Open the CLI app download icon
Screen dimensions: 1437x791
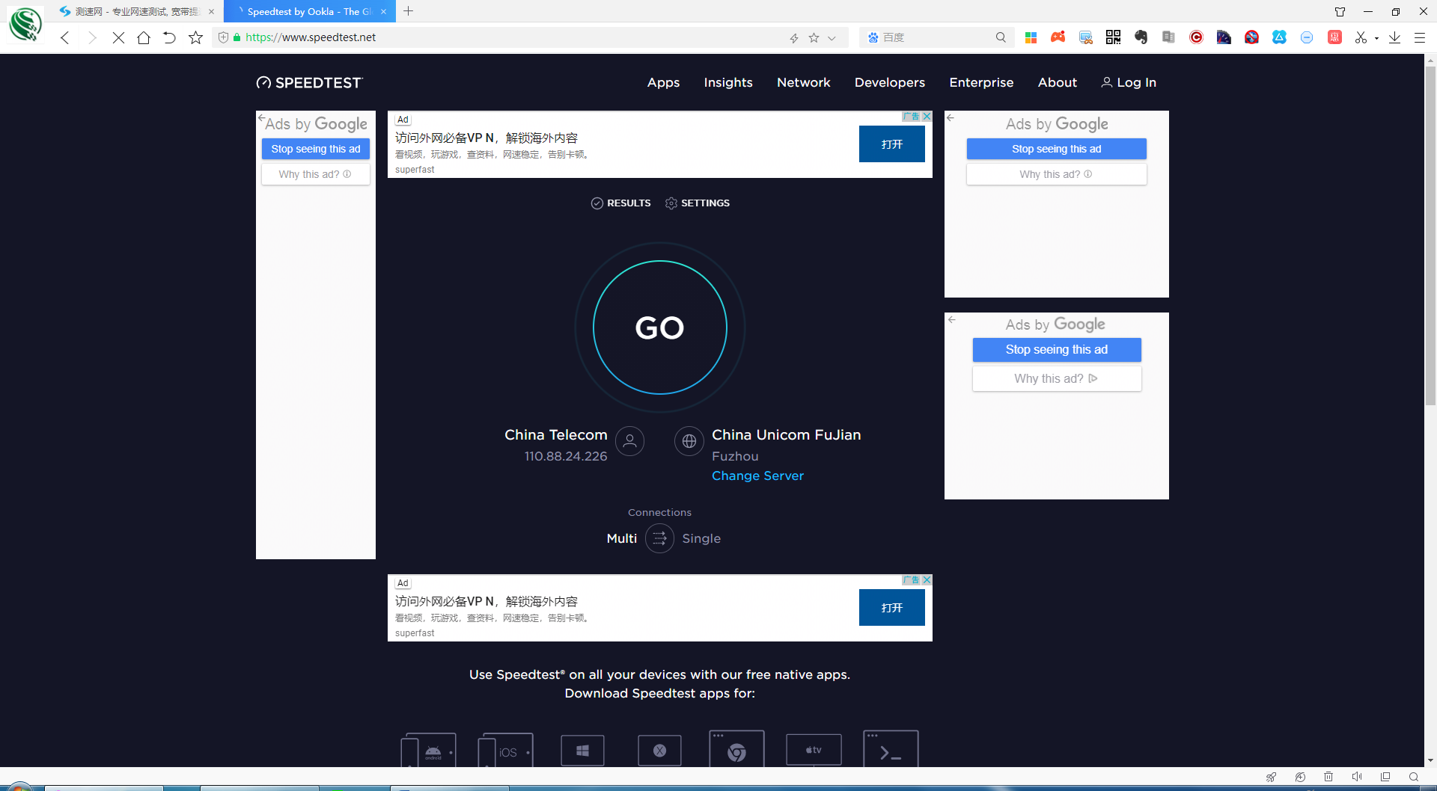pos(891,749)
